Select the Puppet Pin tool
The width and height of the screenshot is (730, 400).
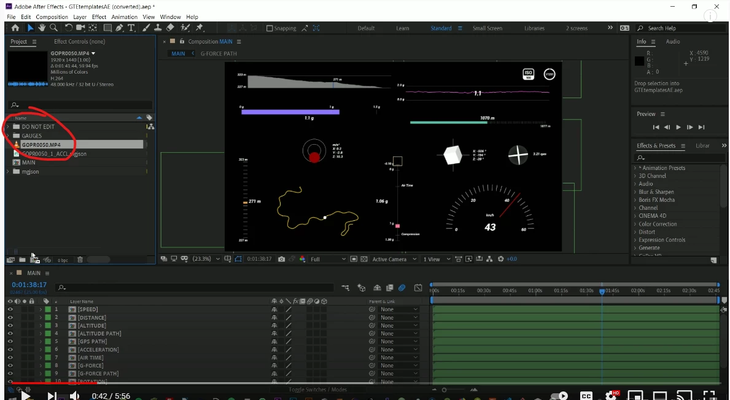point(200,28)
